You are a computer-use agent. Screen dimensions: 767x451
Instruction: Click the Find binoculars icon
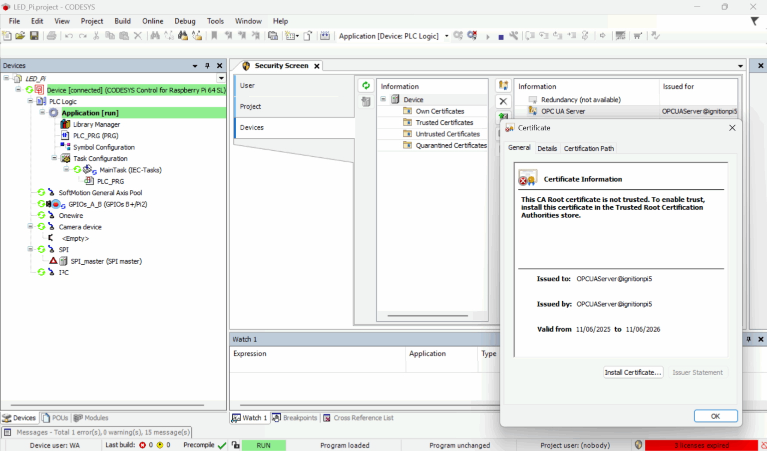[155, 36]
